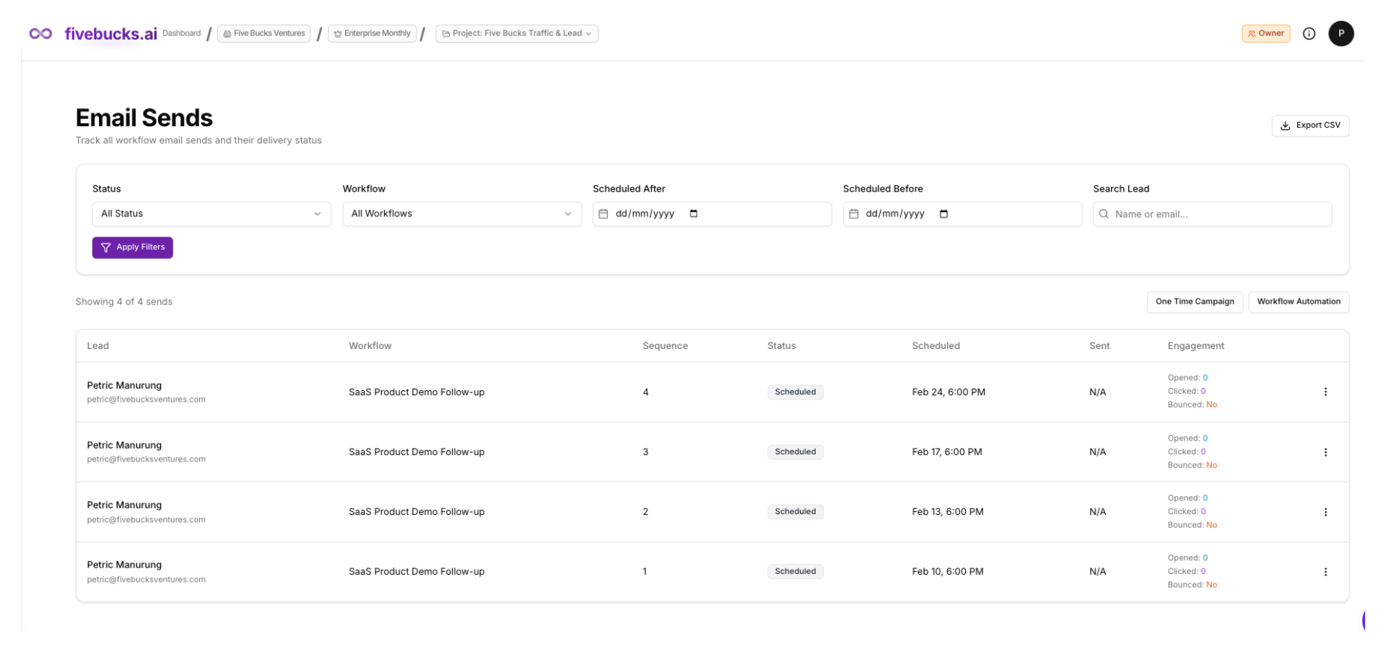Click the Engagement column header
This screenshot has width=1386, height=649.
point(1196,346)
